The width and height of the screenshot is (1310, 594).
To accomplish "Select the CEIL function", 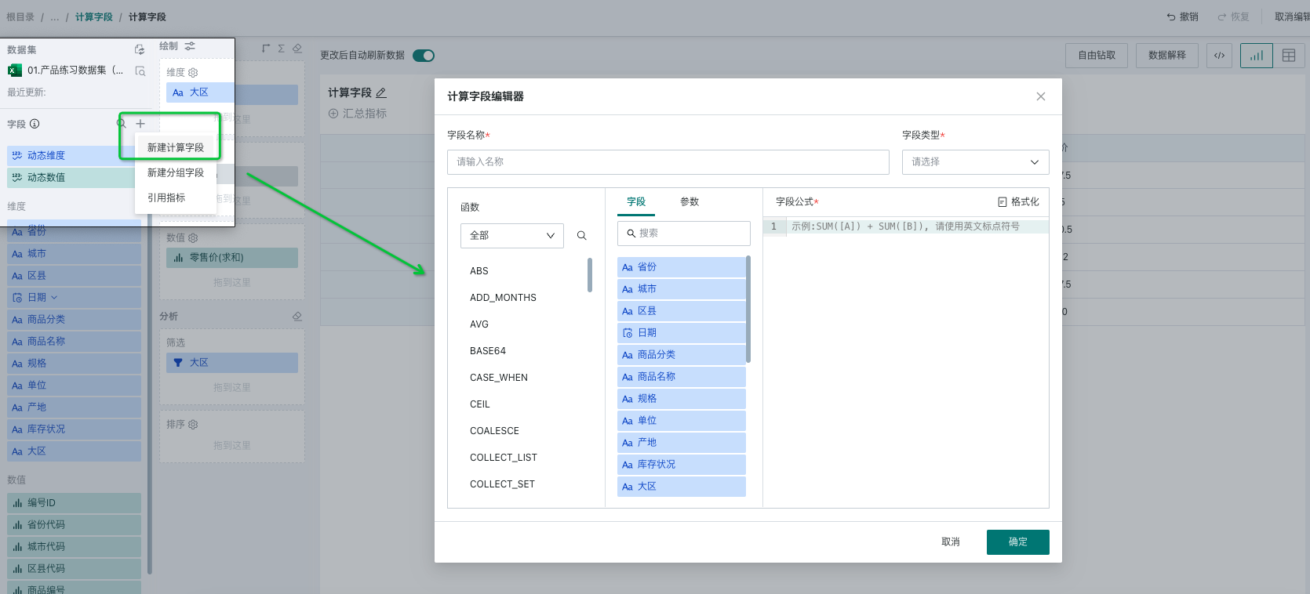I will [480, 404].
